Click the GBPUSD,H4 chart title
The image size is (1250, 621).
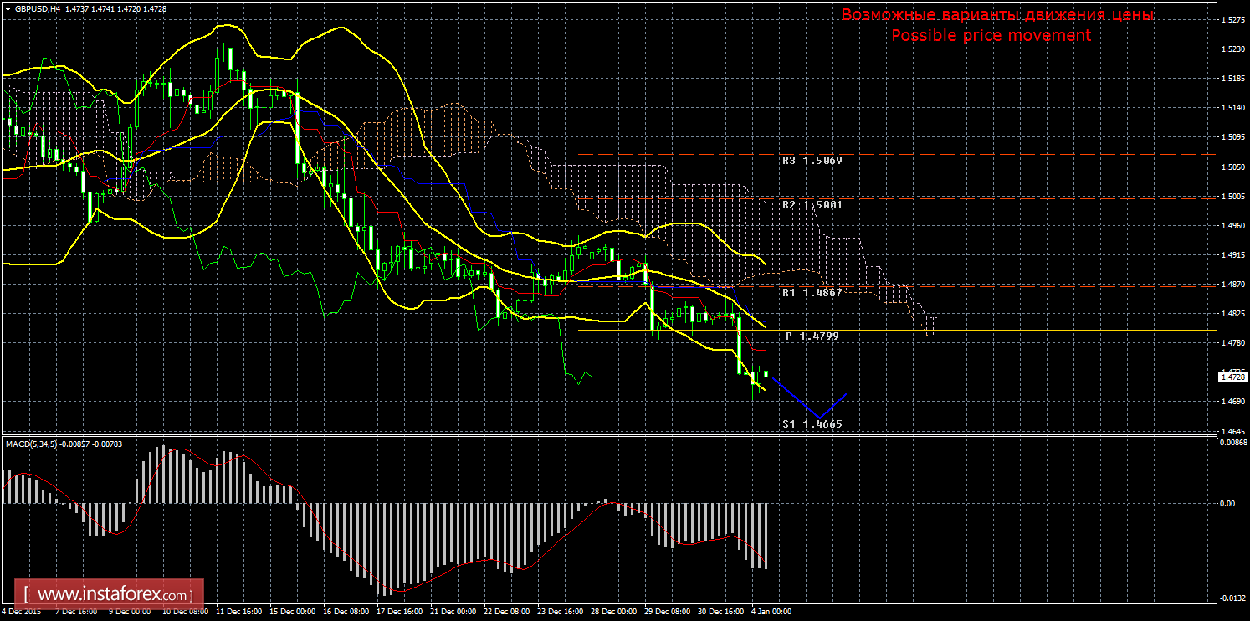tap(36, 8)
